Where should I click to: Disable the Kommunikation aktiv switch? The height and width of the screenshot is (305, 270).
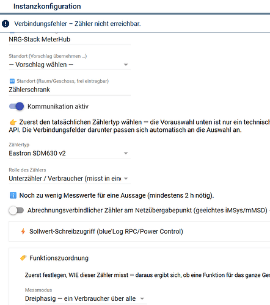click(16, 106)
